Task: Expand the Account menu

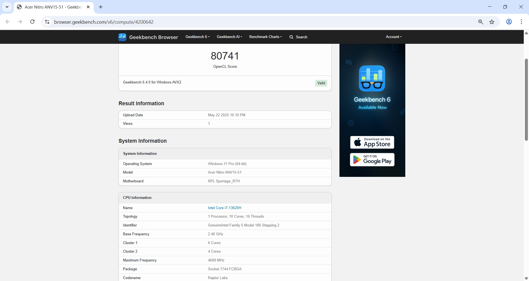Action: 394,37
